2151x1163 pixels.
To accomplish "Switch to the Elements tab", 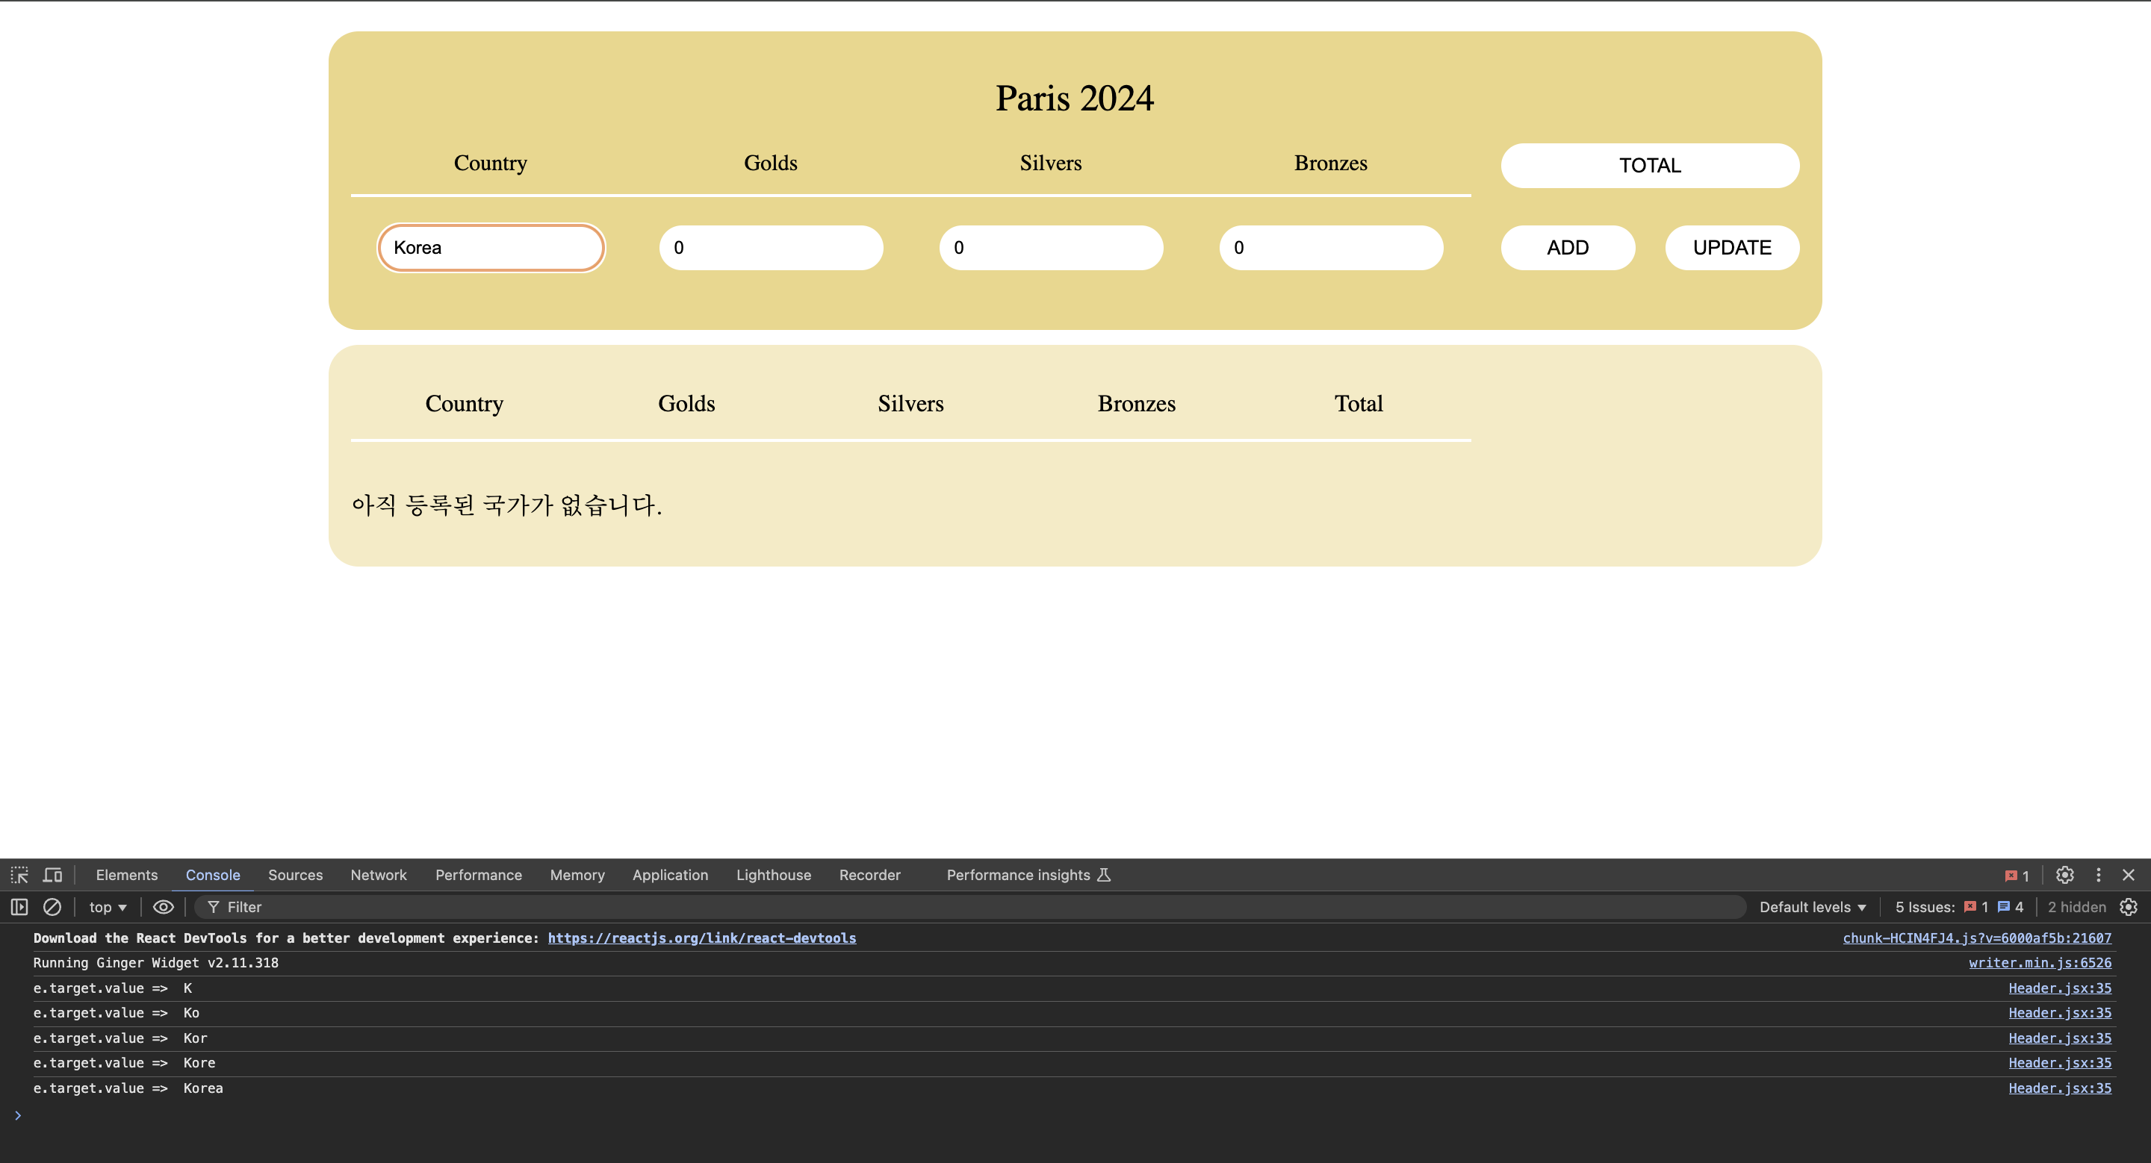I will point(126,874).
